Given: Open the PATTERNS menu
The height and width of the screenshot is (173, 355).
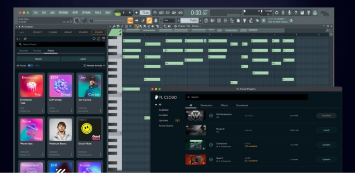Looking at the screenshot, I should pos(63,12).
